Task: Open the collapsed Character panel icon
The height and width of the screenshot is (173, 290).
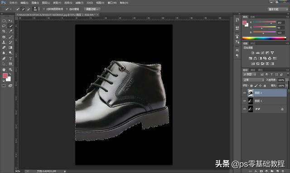Action: coord(237,50)
